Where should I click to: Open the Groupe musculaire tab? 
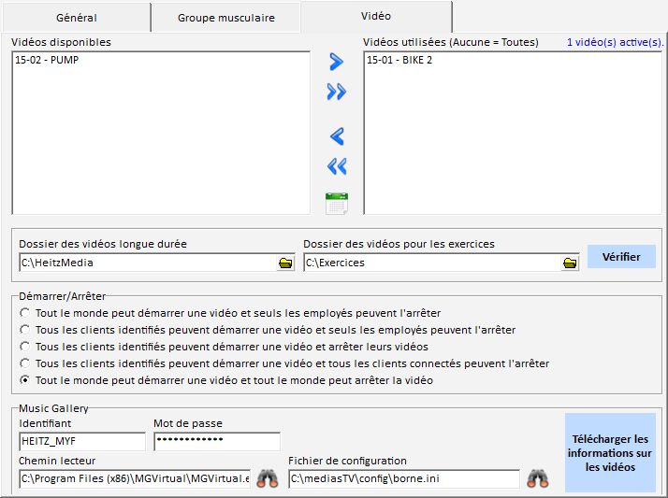[x=225, y=18]
